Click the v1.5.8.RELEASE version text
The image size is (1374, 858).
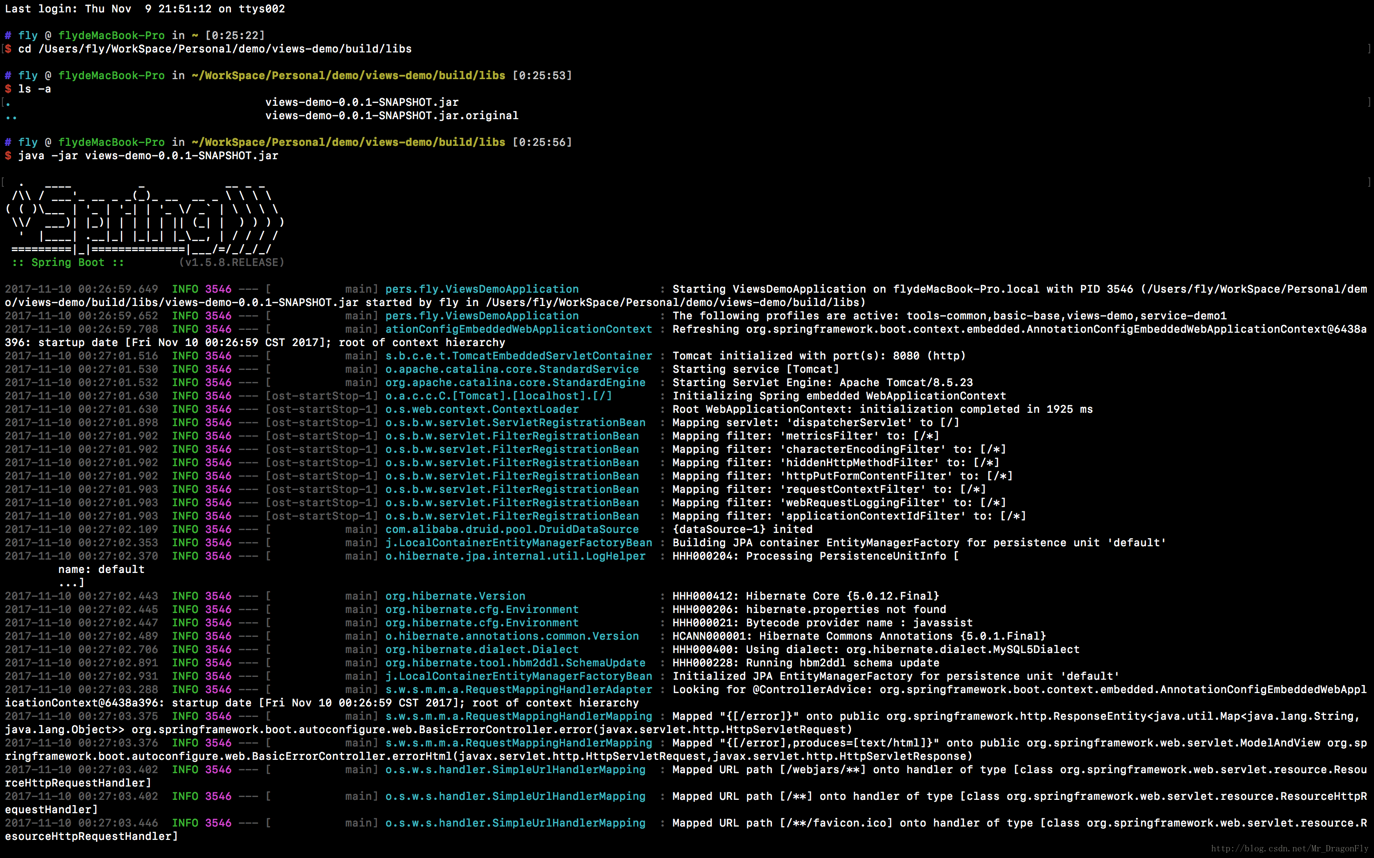(x=232, y=263)
